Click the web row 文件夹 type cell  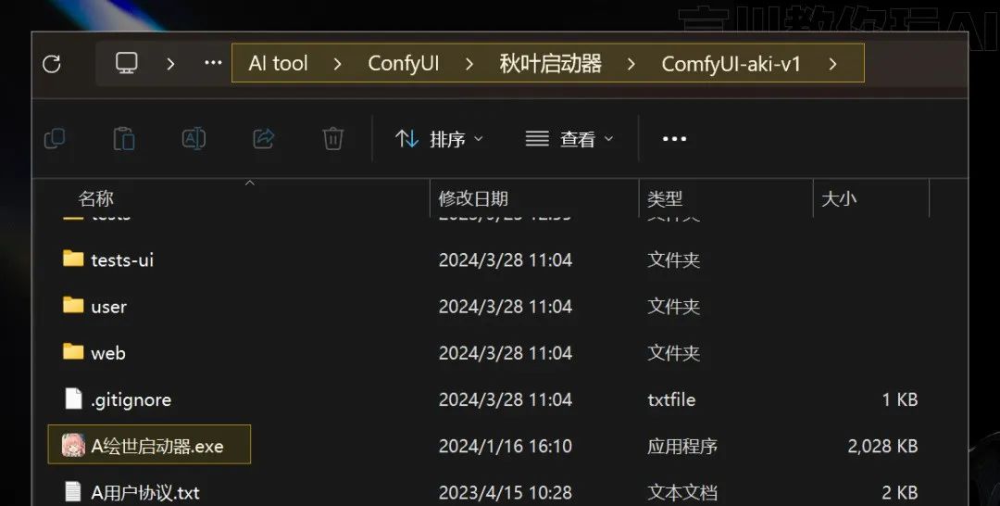click(x=673, y=353)
